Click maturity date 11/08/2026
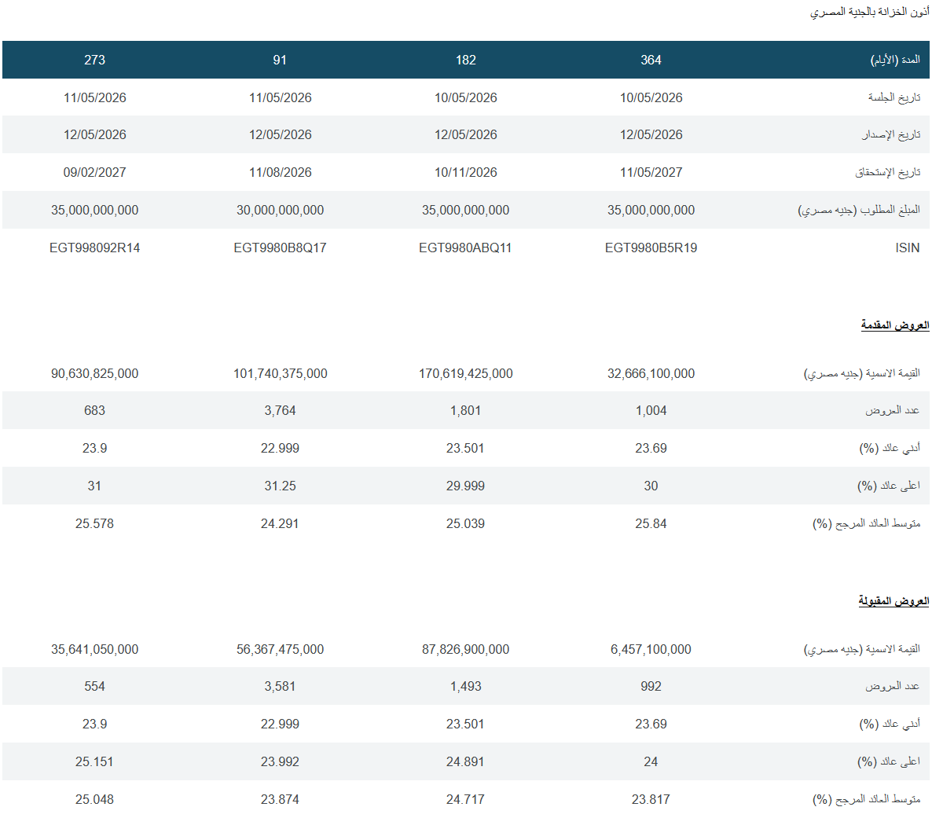The height and width of the screenshot is (829, 932). coord(280,172)
